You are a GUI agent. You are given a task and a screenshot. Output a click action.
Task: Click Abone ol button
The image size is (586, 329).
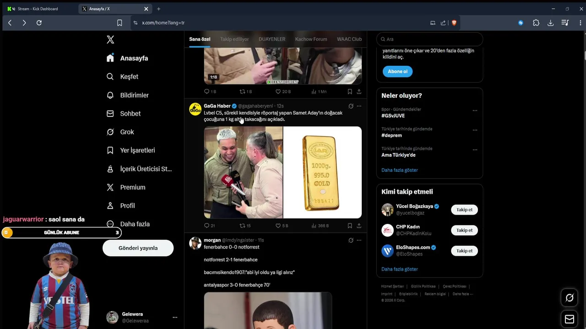[397, 71]
